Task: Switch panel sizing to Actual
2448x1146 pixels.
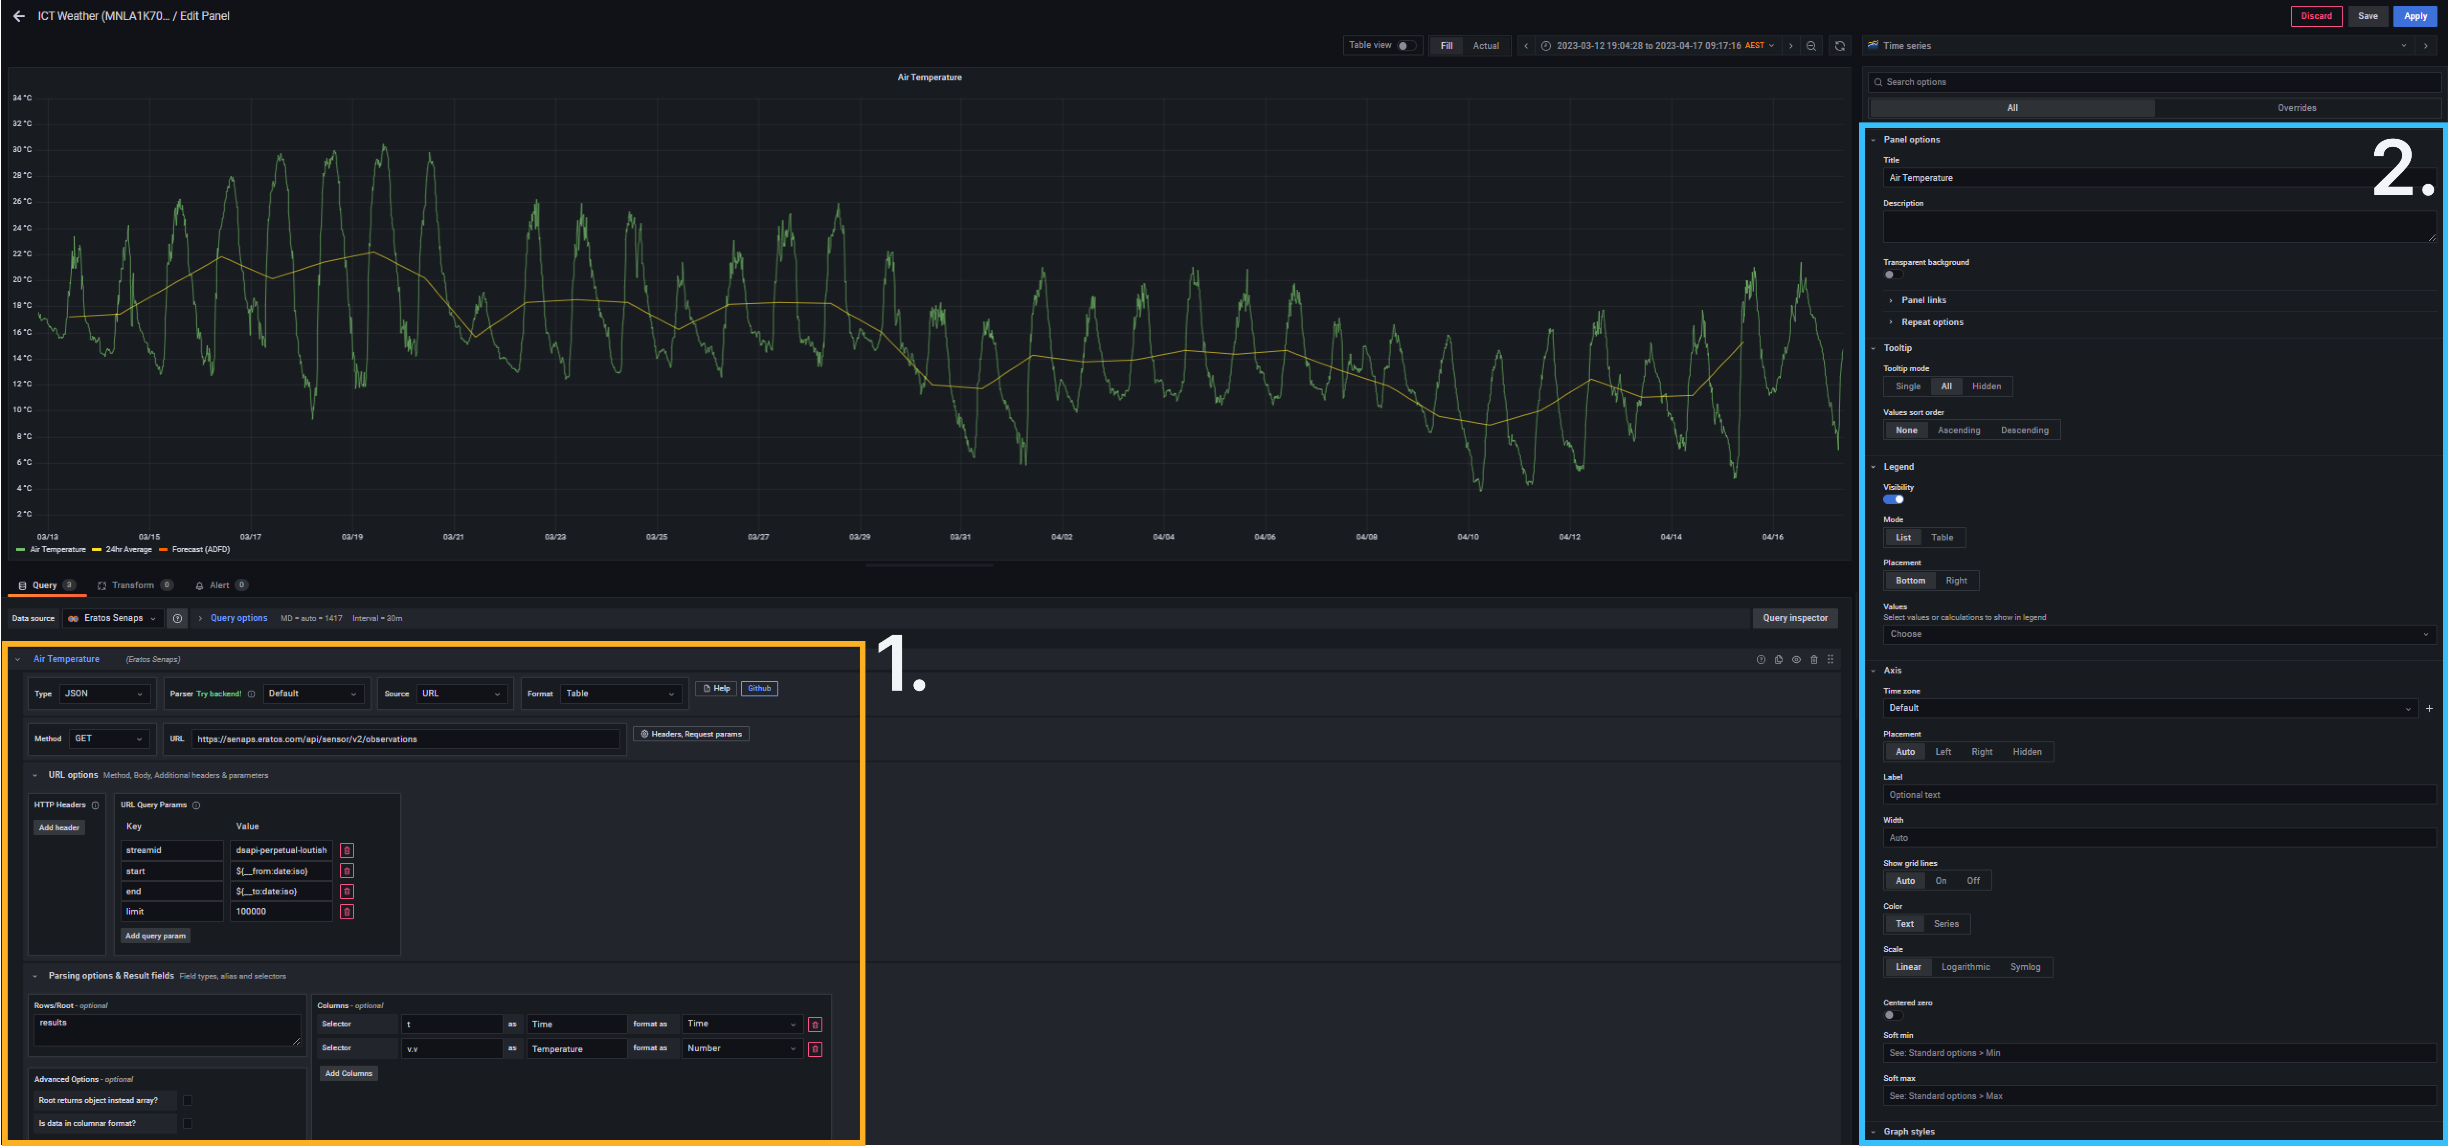Action: click(1485, 45)
